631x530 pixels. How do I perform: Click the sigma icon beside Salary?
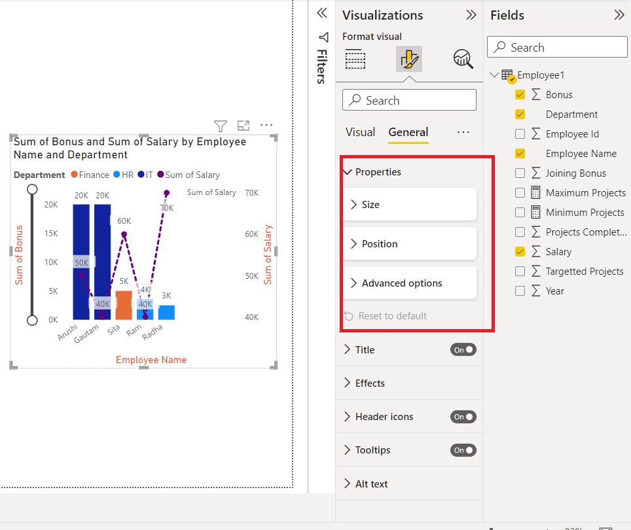[x=535, y=252]
